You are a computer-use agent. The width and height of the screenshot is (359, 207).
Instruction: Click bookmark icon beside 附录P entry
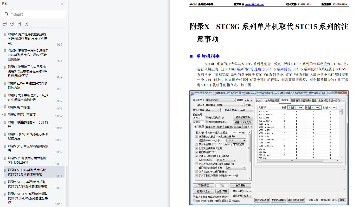click(x=5, y=83)
